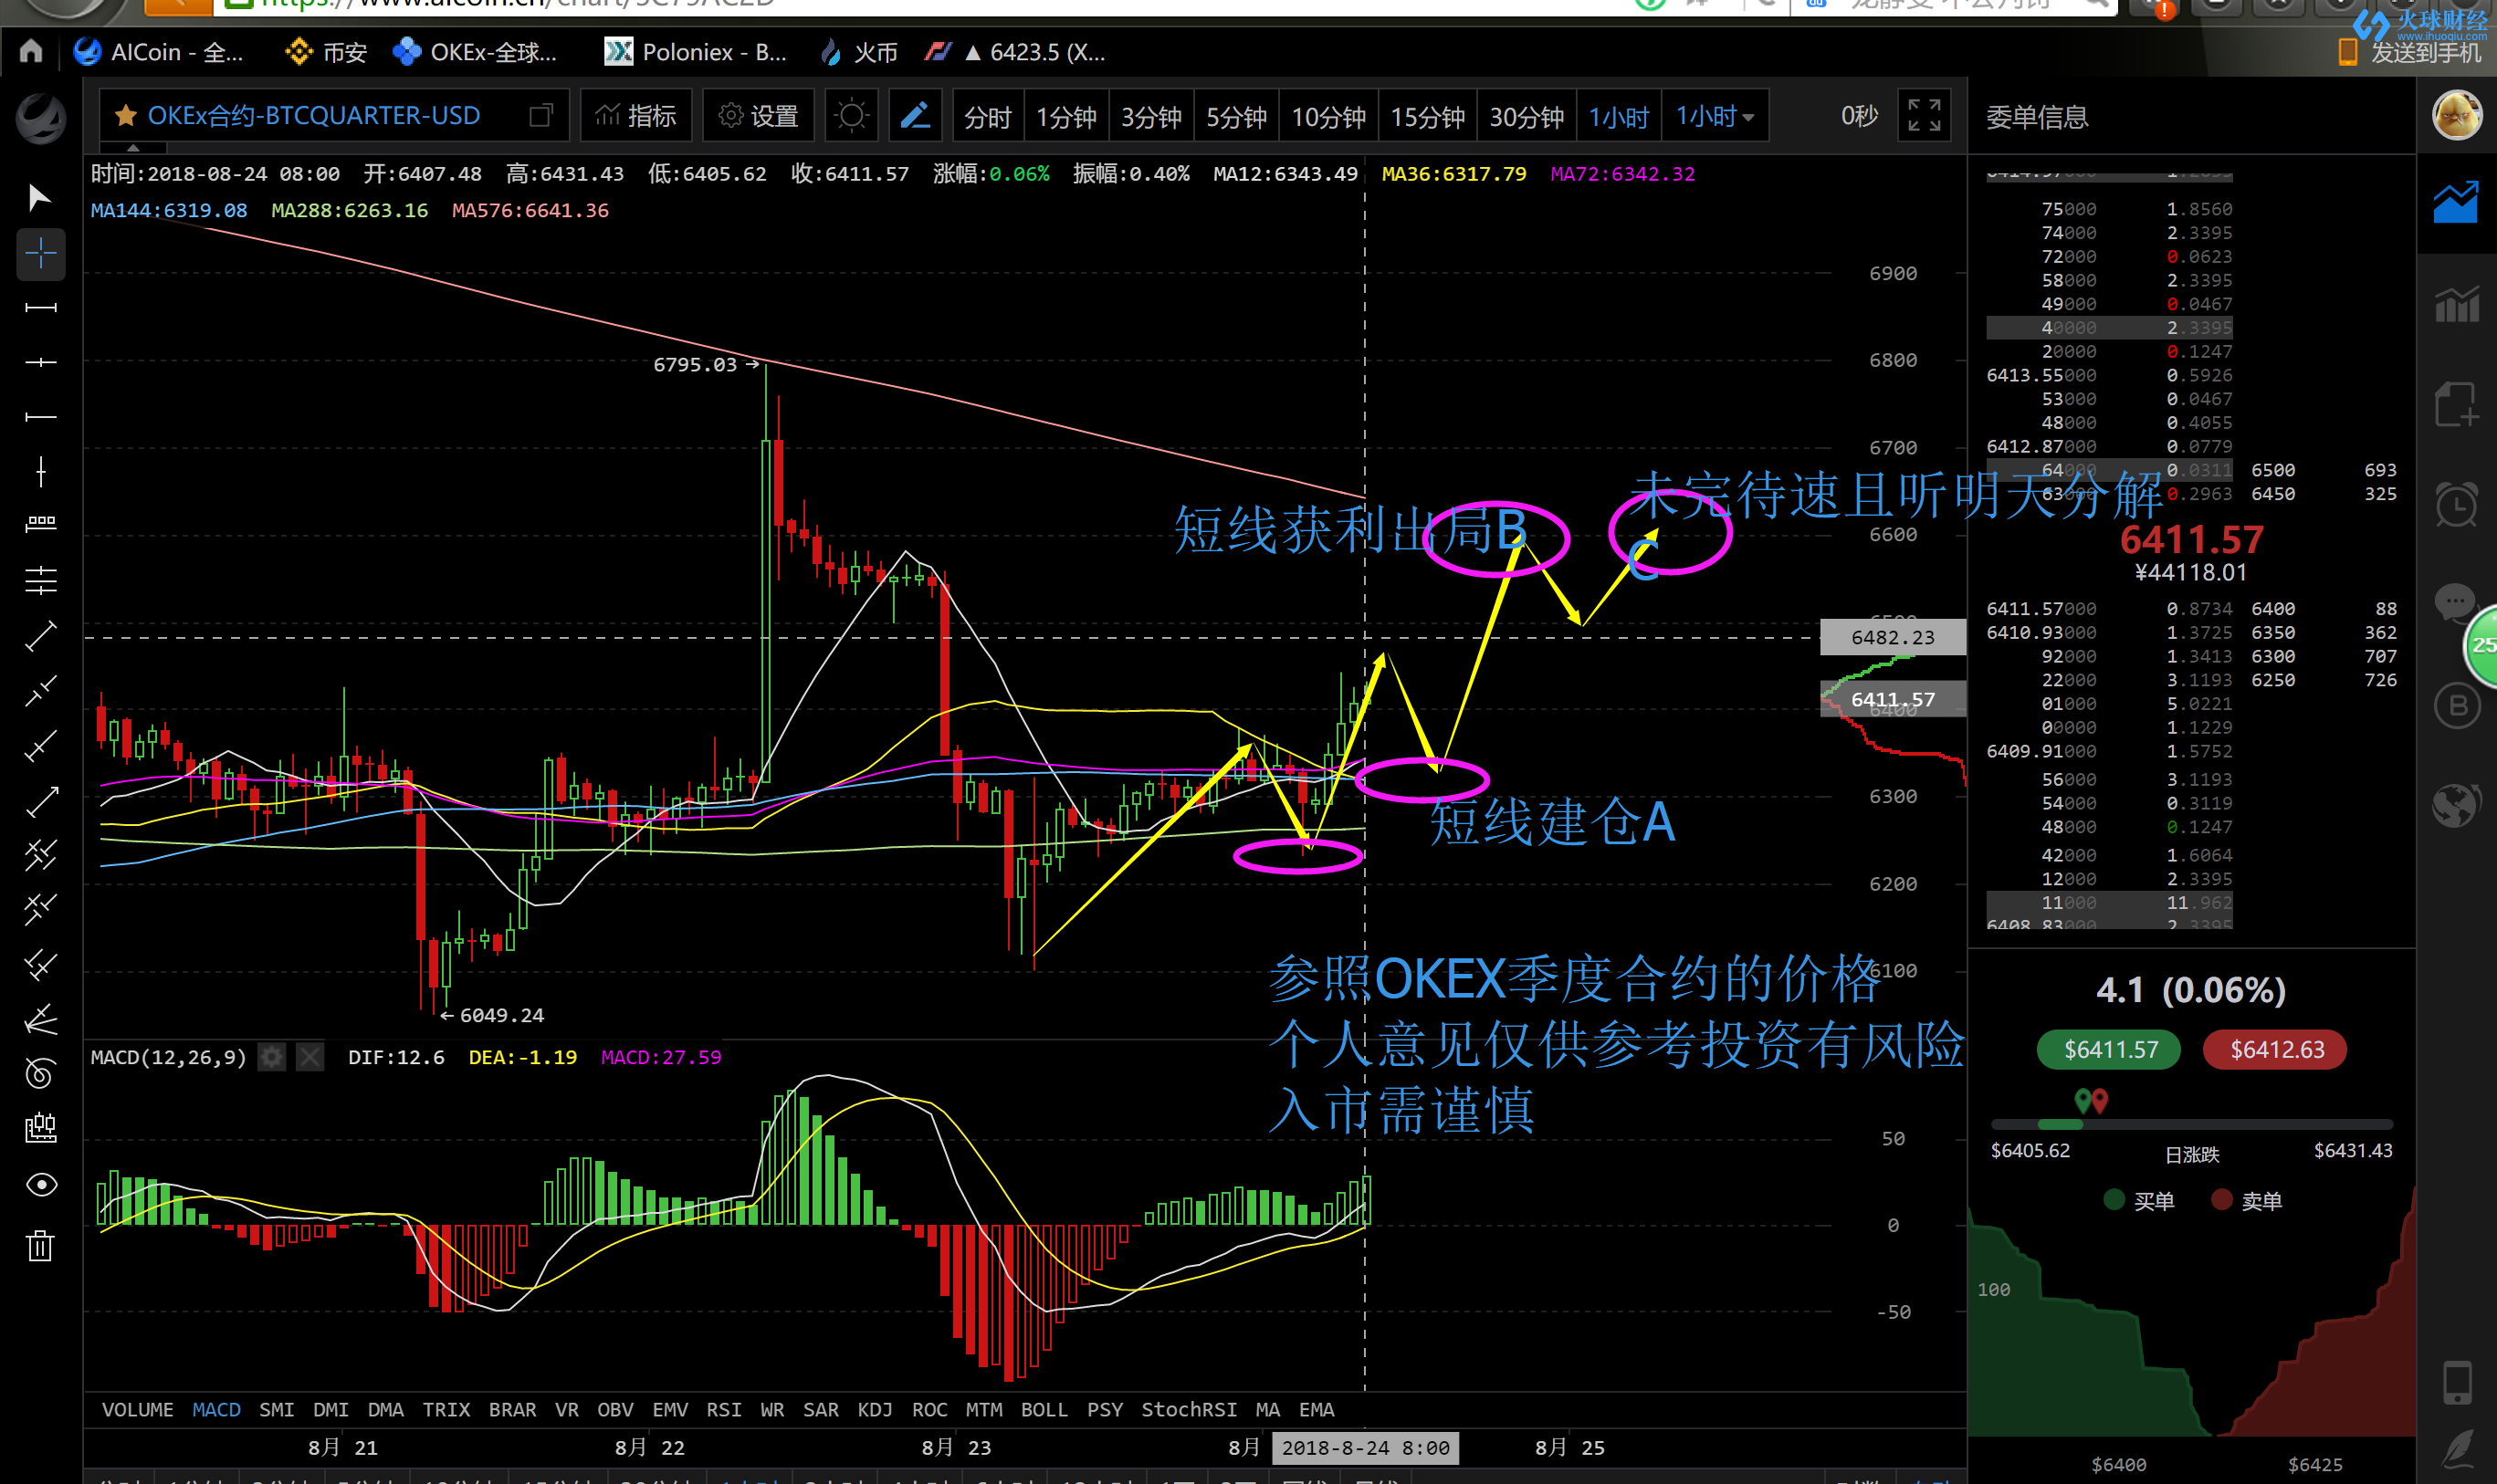Select the horizontal segment drawing tool

(x=40, y=307)
